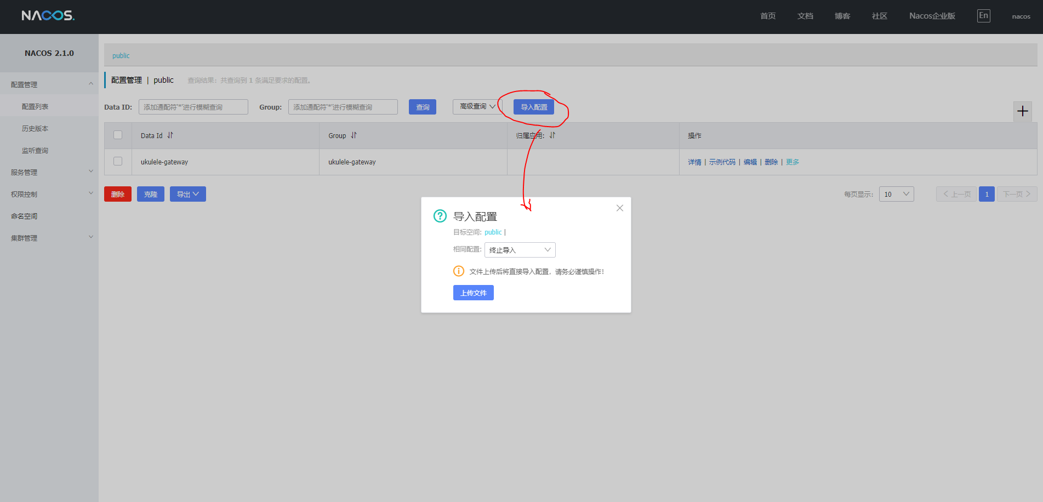Screen dimensions: 1043x502
Task: Open the 导出 dropdown button
Action: [188, 194]
